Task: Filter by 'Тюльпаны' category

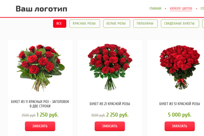Action: coord(146,23)
